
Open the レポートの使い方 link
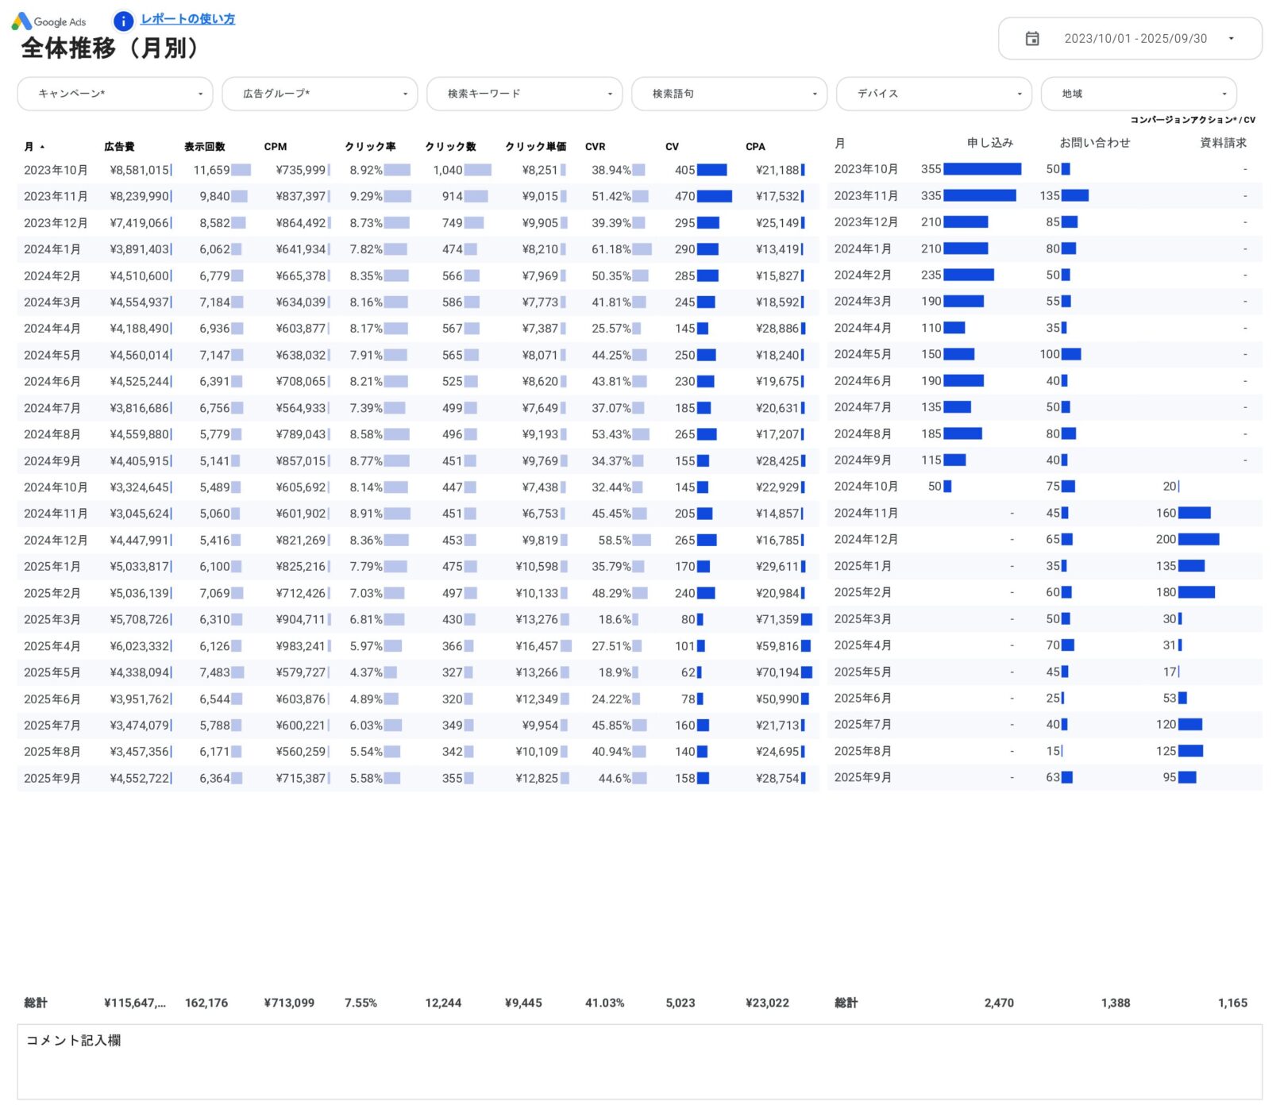[187, 19]
